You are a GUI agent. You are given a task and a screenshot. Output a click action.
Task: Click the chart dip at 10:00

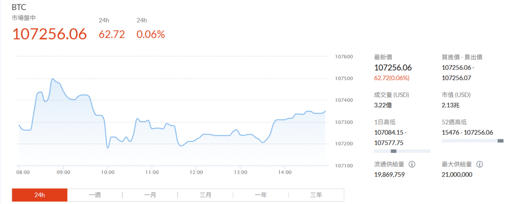108,148
